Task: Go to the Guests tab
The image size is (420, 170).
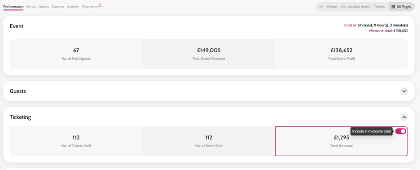Action: click(44, 7)
